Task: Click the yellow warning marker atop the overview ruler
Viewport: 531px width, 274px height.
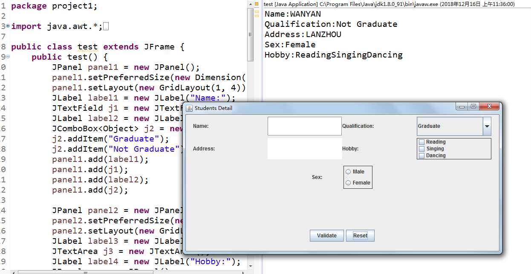Action: pyautogui.click(x=257, y=4)
